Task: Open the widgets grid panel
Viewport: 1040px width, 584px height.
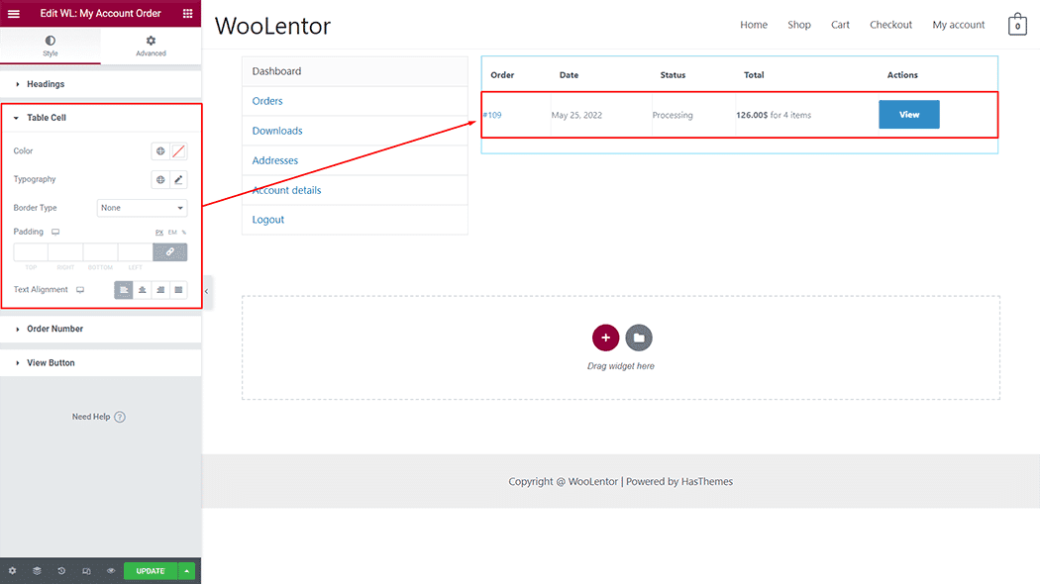Action: pyautogui.click(x=188, y=14)
